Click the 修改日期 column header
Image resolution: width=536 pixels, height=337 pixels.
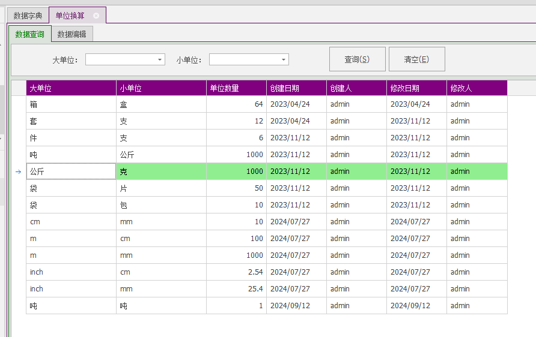[416, 88]
